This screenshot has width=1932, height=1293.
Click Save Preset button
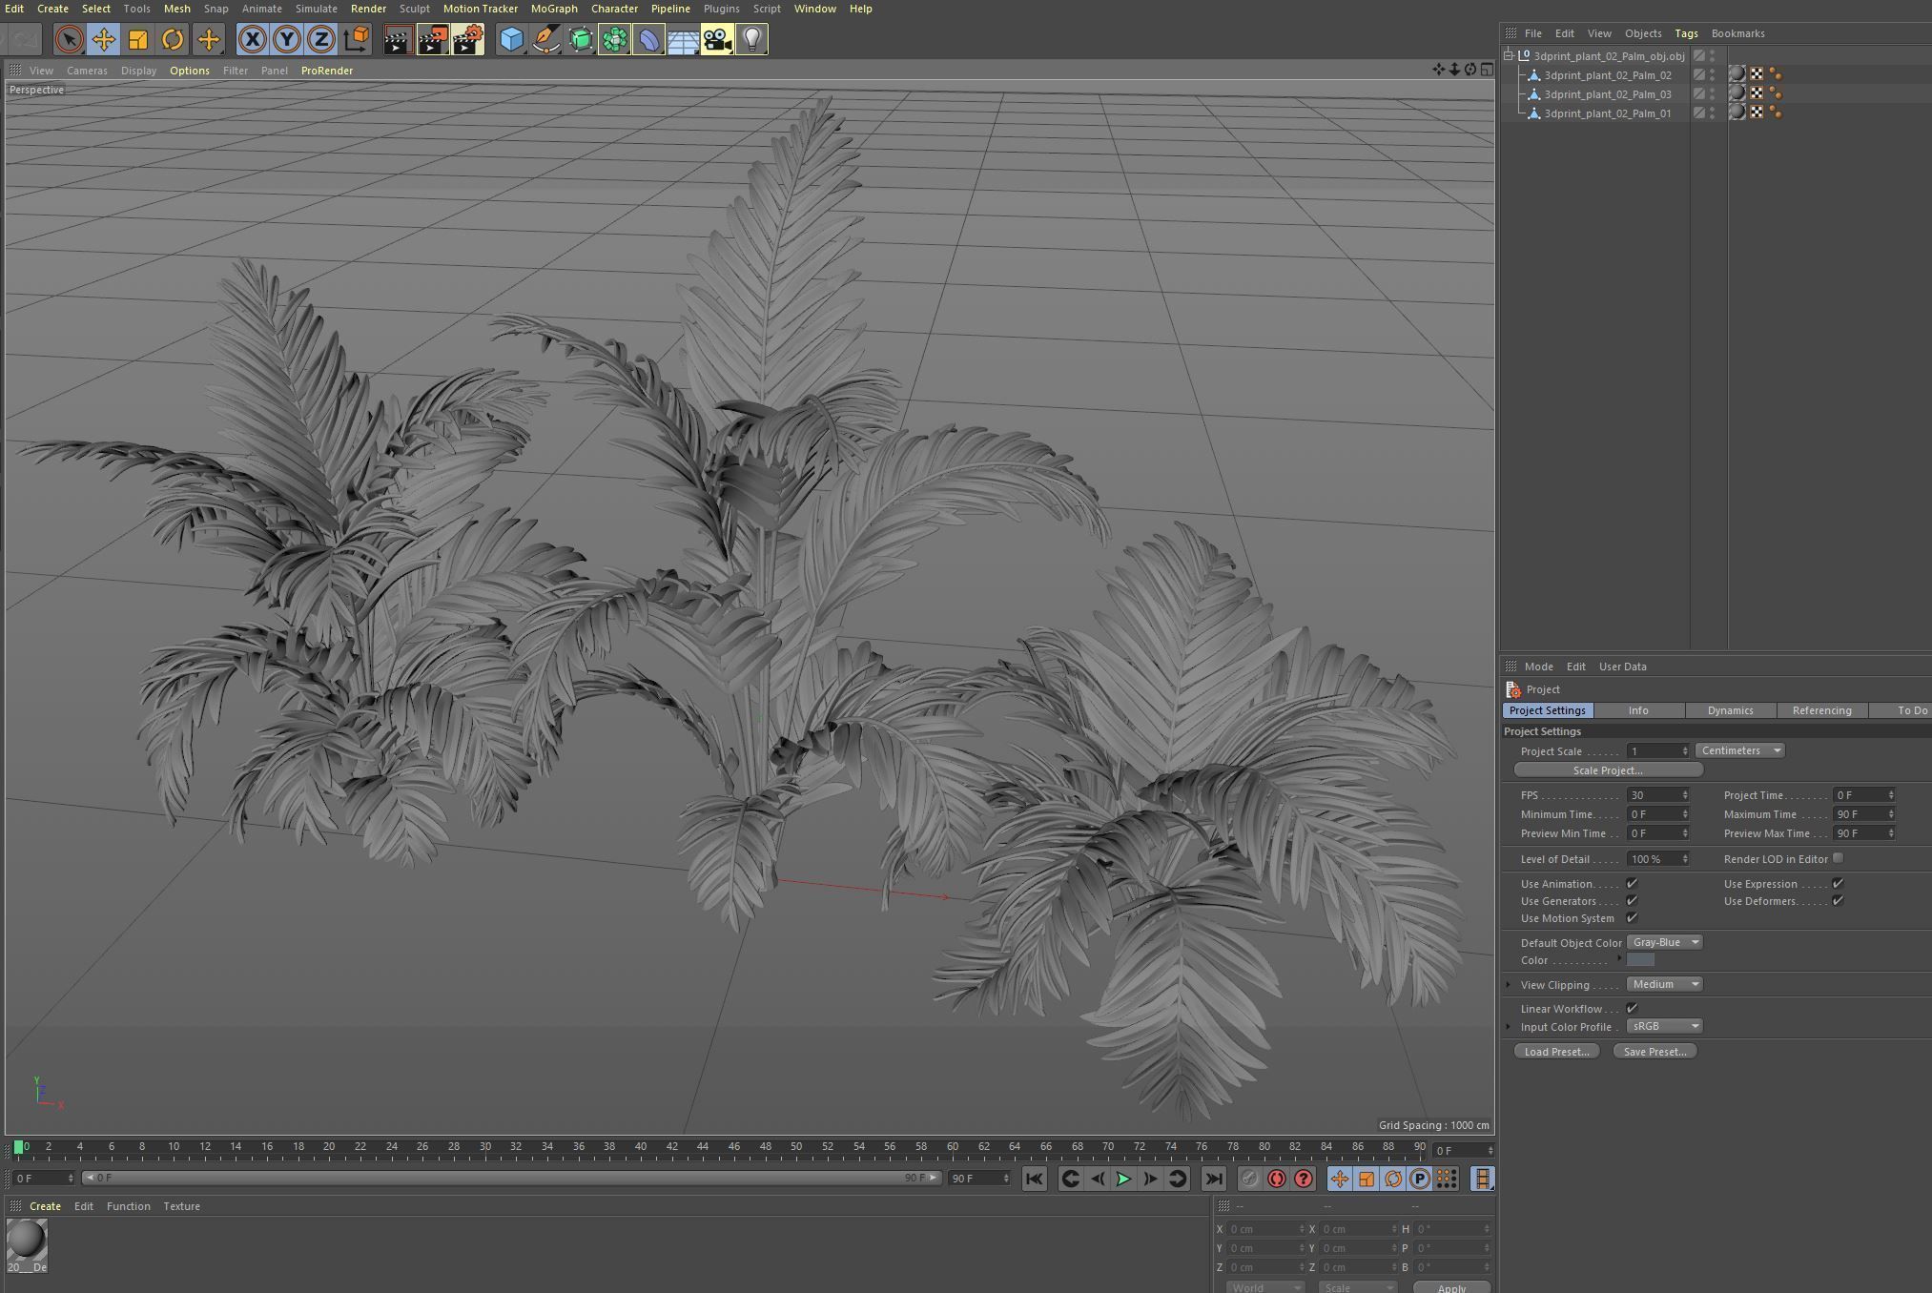pos(1655,1052)
